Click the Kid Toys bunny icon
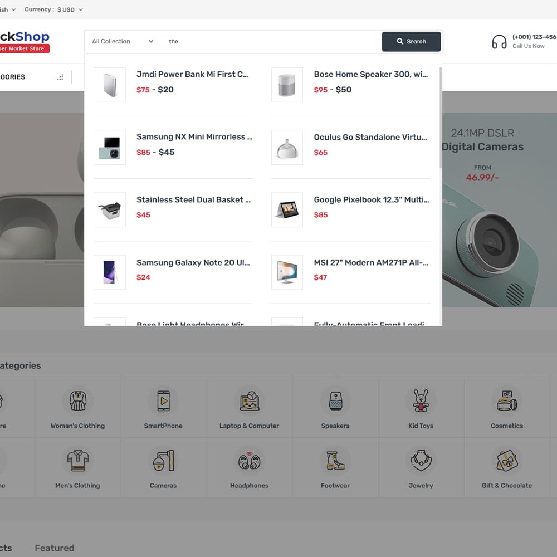 coord(421,401)
